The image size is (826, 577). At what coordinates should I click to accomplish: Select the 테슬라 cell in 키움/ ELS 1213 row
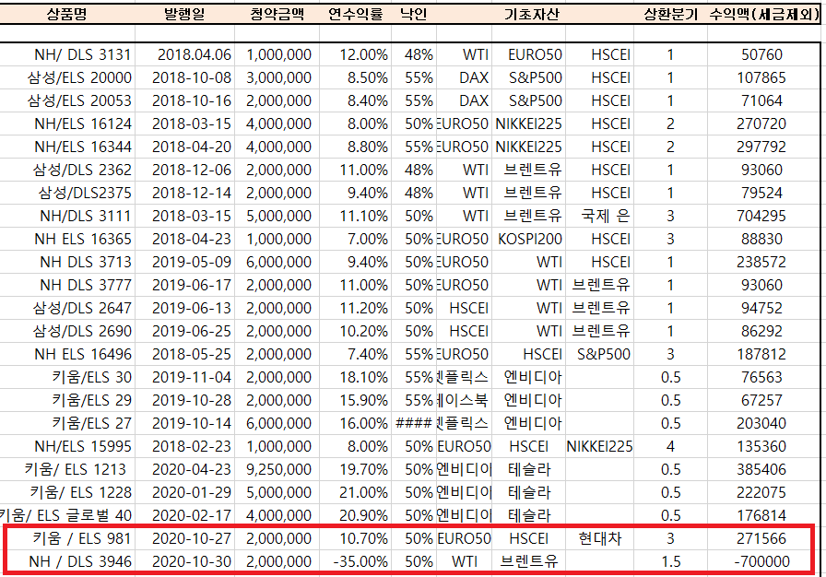click(528, 469)
